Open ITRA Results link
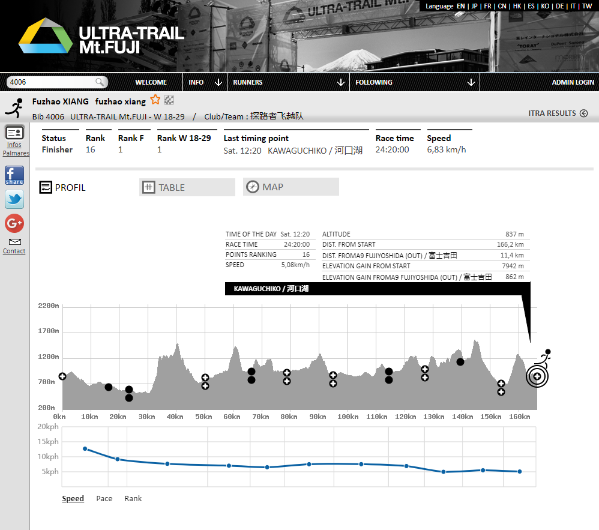Screen dimensions: 599x530 558,113
